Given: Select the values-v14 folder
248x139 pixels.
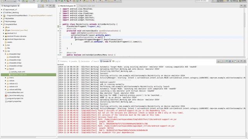Looking at the screenshot, I should 13,86.
